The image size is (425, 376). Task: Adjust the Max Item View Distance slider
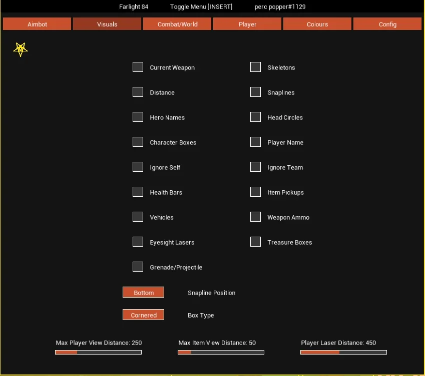pyautogui.click(x=221, y=352)
